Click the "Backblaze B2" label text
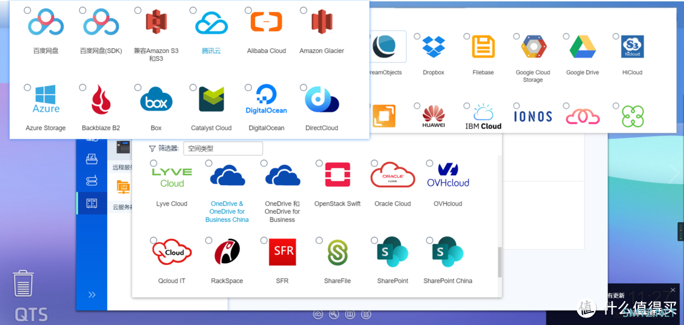Screen dimensions: 684x325 (x=101, y=128)
